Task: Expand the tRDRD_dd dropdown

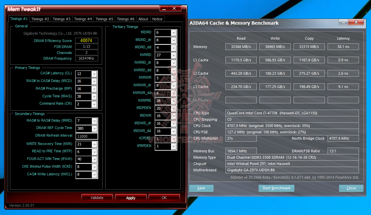Action: pos(174,48)
